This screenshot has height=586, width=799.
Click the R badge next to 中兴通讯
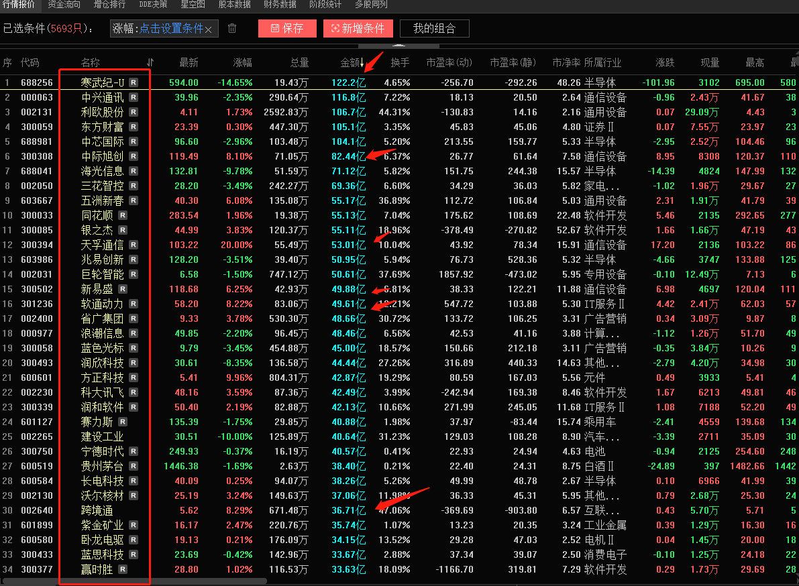133,97
